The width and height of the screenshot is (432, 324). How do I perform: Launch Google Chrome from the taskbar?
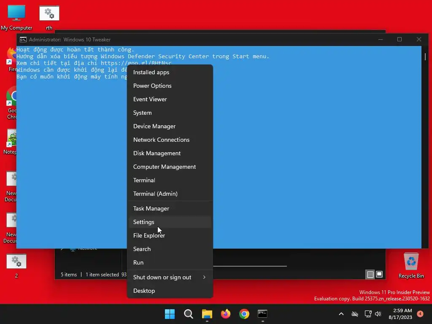(x=244, y=314)
